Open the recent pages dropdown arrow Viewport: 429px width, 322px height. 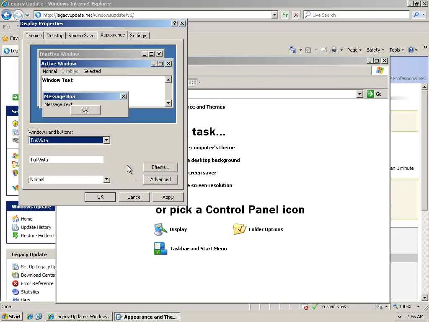point(27,15)
